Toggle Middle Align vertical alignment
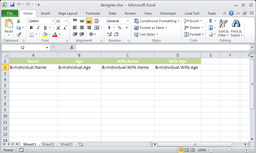 (x=82, y=21)
